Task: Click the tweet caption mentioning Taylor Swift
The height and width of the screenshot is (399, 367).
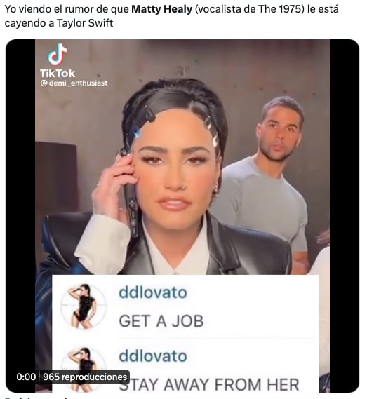Action: tap(172, 16)
